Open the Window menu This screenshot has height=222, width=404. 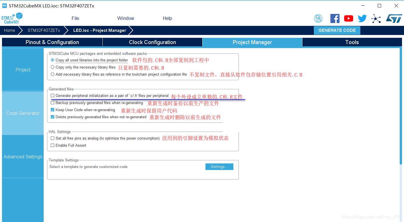click(x=126, y=18)
